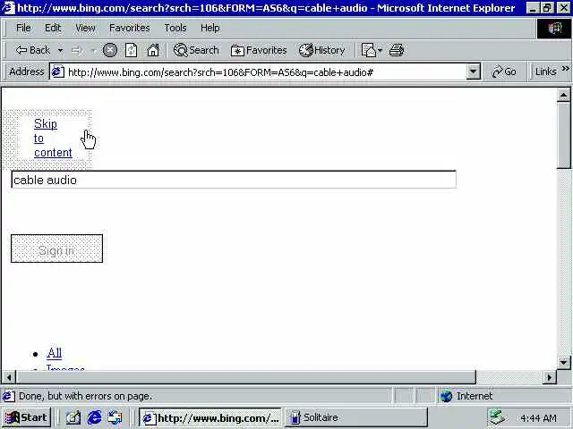Open the Favorites pane toolbar button
The width and height of the screenshot is (573, 429).
(259, 50)
